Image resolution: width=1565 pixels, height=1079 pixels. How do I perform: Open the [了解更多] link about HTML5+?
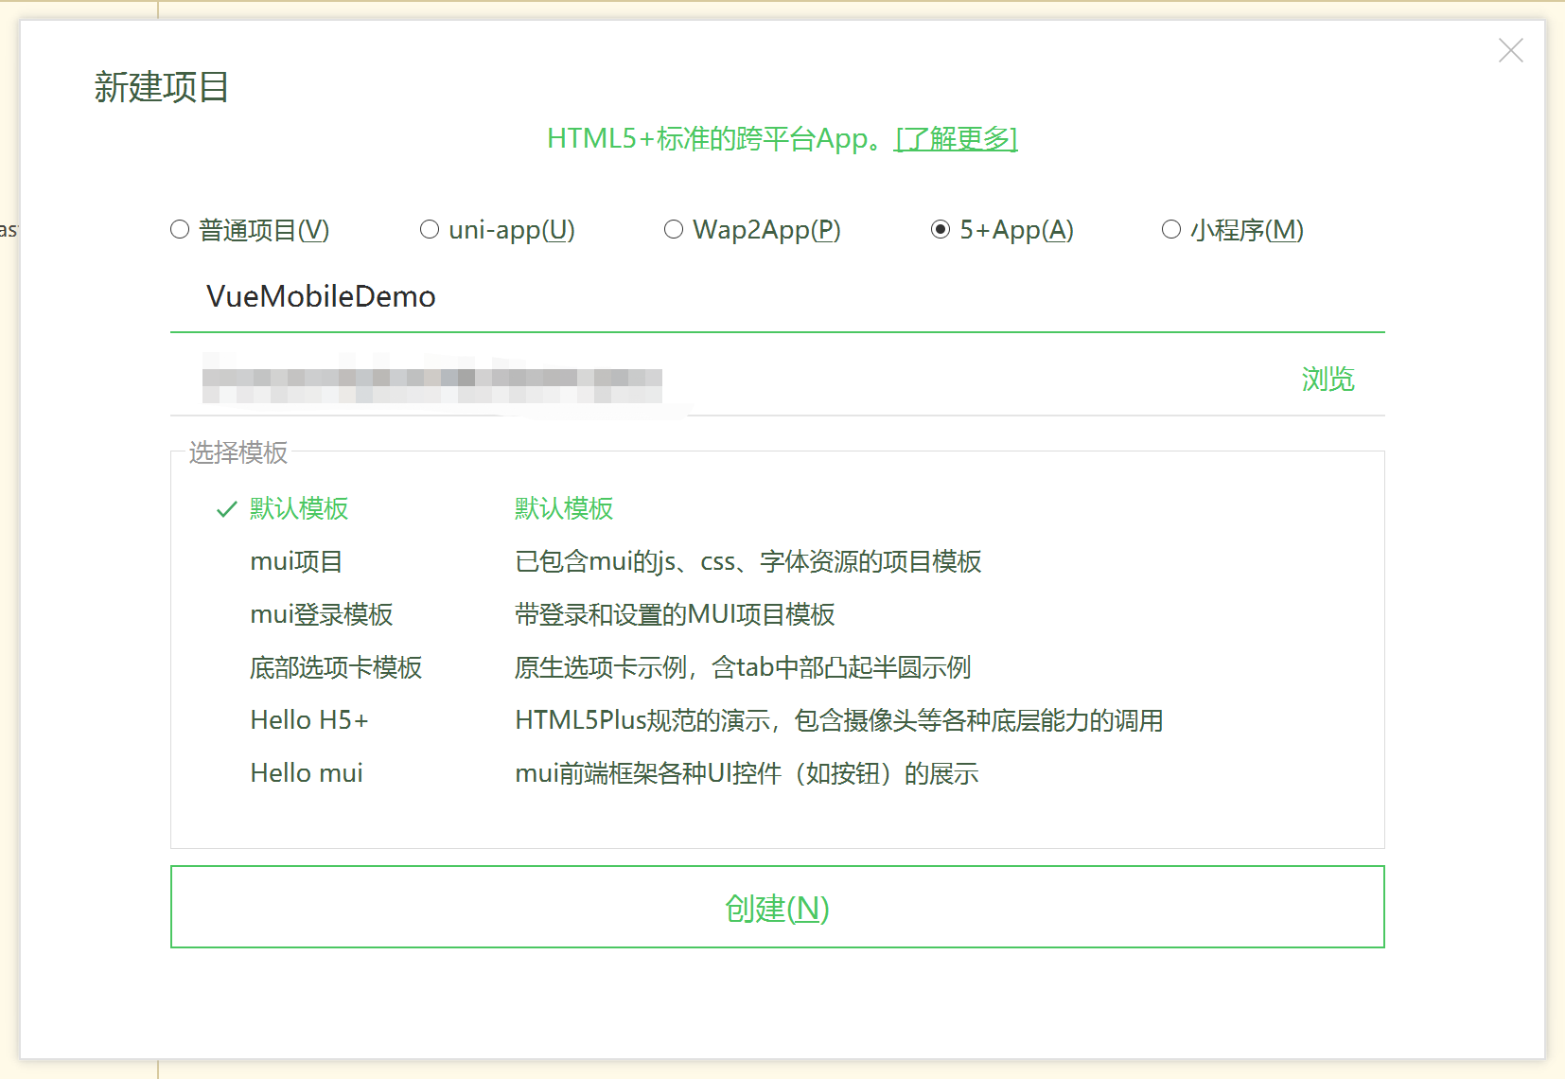coord(956,139)
